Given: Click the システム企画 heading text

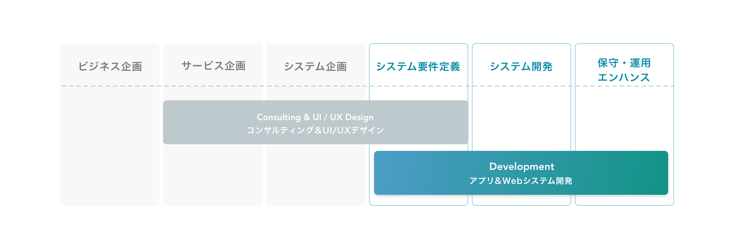Looking at the screenshot, I should point(315,66).
